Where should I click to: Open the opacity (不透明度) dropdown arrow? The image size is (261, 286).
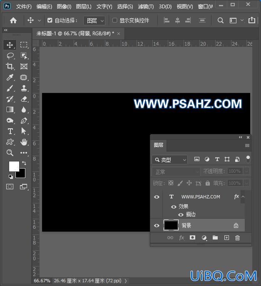pyautogui.click(x=247, y=171)
